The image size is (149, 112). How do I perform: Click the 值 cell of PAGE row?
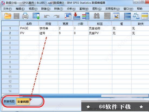(x=122, y=28)
